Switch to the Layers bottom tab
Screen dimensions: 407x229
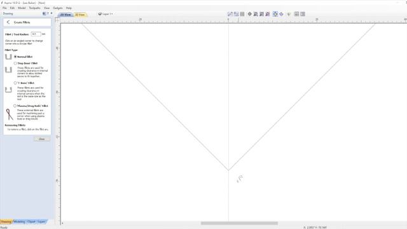(x=41, y=222)
